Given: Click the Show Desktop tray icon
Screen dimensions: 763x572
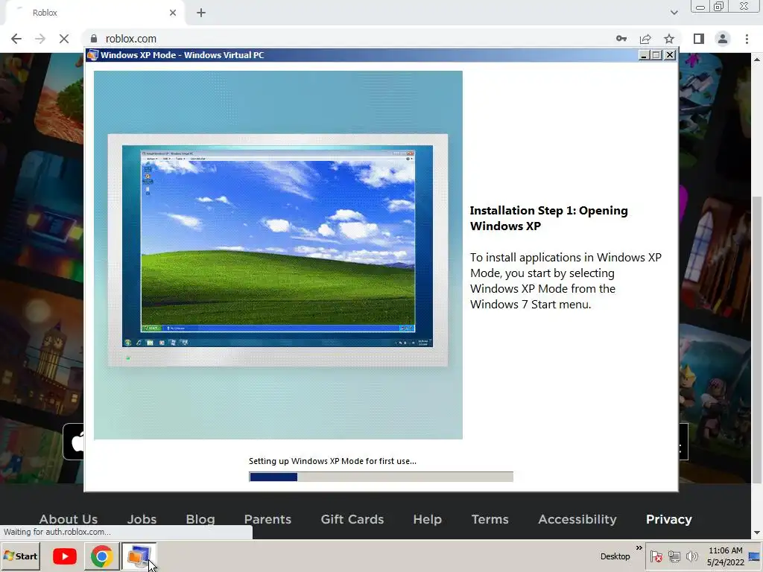Looking at the screenshot, I should 755,556.
